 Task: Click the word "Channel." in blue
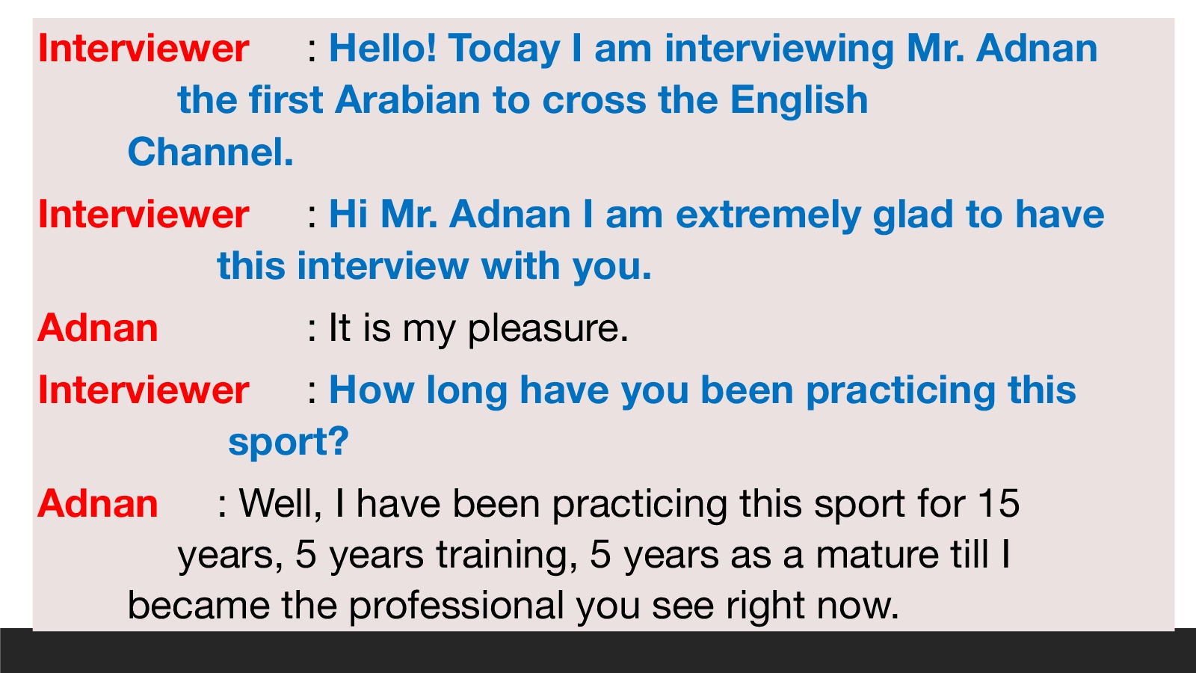[x=210, y=153]
